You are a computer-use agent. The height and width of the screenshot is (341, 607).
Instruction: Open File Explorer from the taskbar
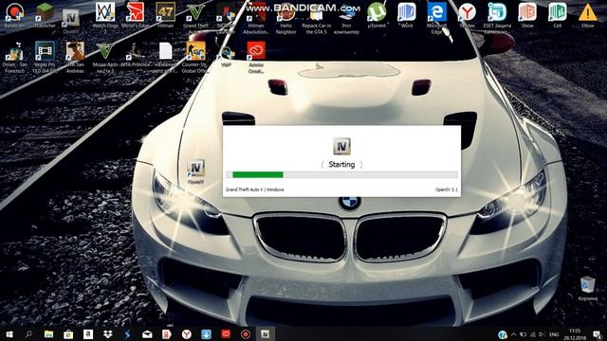coord(48,334)
